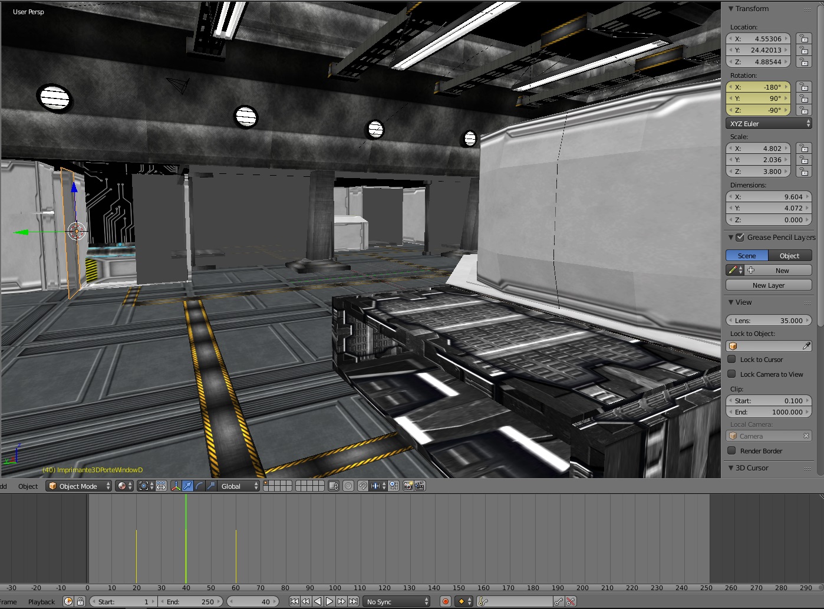Toggle the 3D manipulator widget icon
Image resolution: width=824 pixels, height=609 pixels.
[x=176, y=486]
